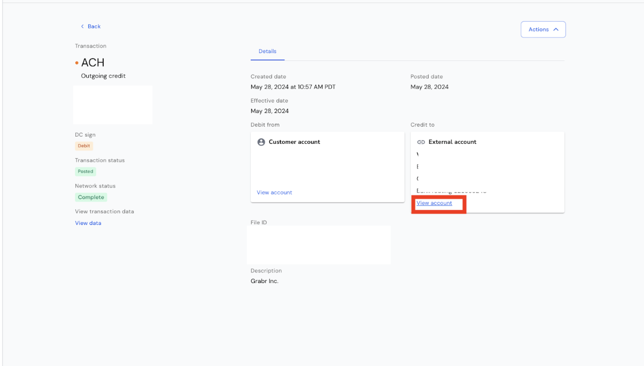Viewport: 644px width, 366px height.
Task: Click the Created date label
Action: pyautogui.click(x=268, y=76)
